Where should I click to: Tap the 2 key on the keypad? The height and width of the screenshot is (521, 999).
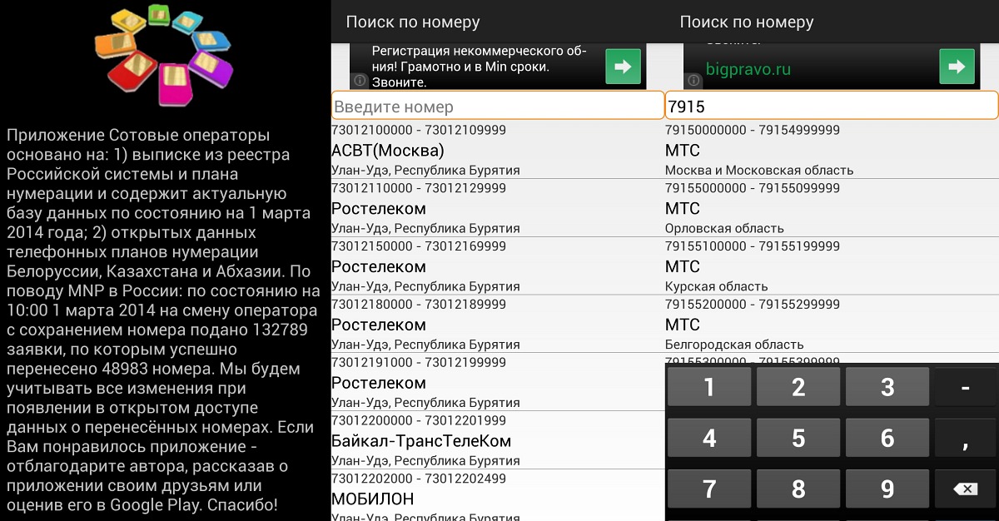(x=798, y=386)
